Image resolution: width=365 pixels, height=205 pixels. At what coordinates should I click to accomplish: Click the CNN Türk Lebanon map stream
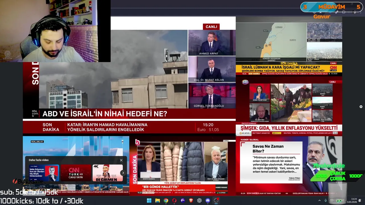pyautogui.click(x=289, y=46)
